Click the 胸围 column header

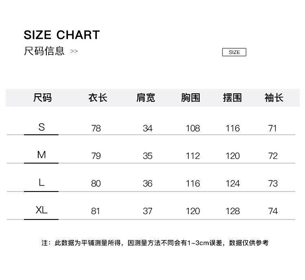pyautogui.click(x=191, y=98)
